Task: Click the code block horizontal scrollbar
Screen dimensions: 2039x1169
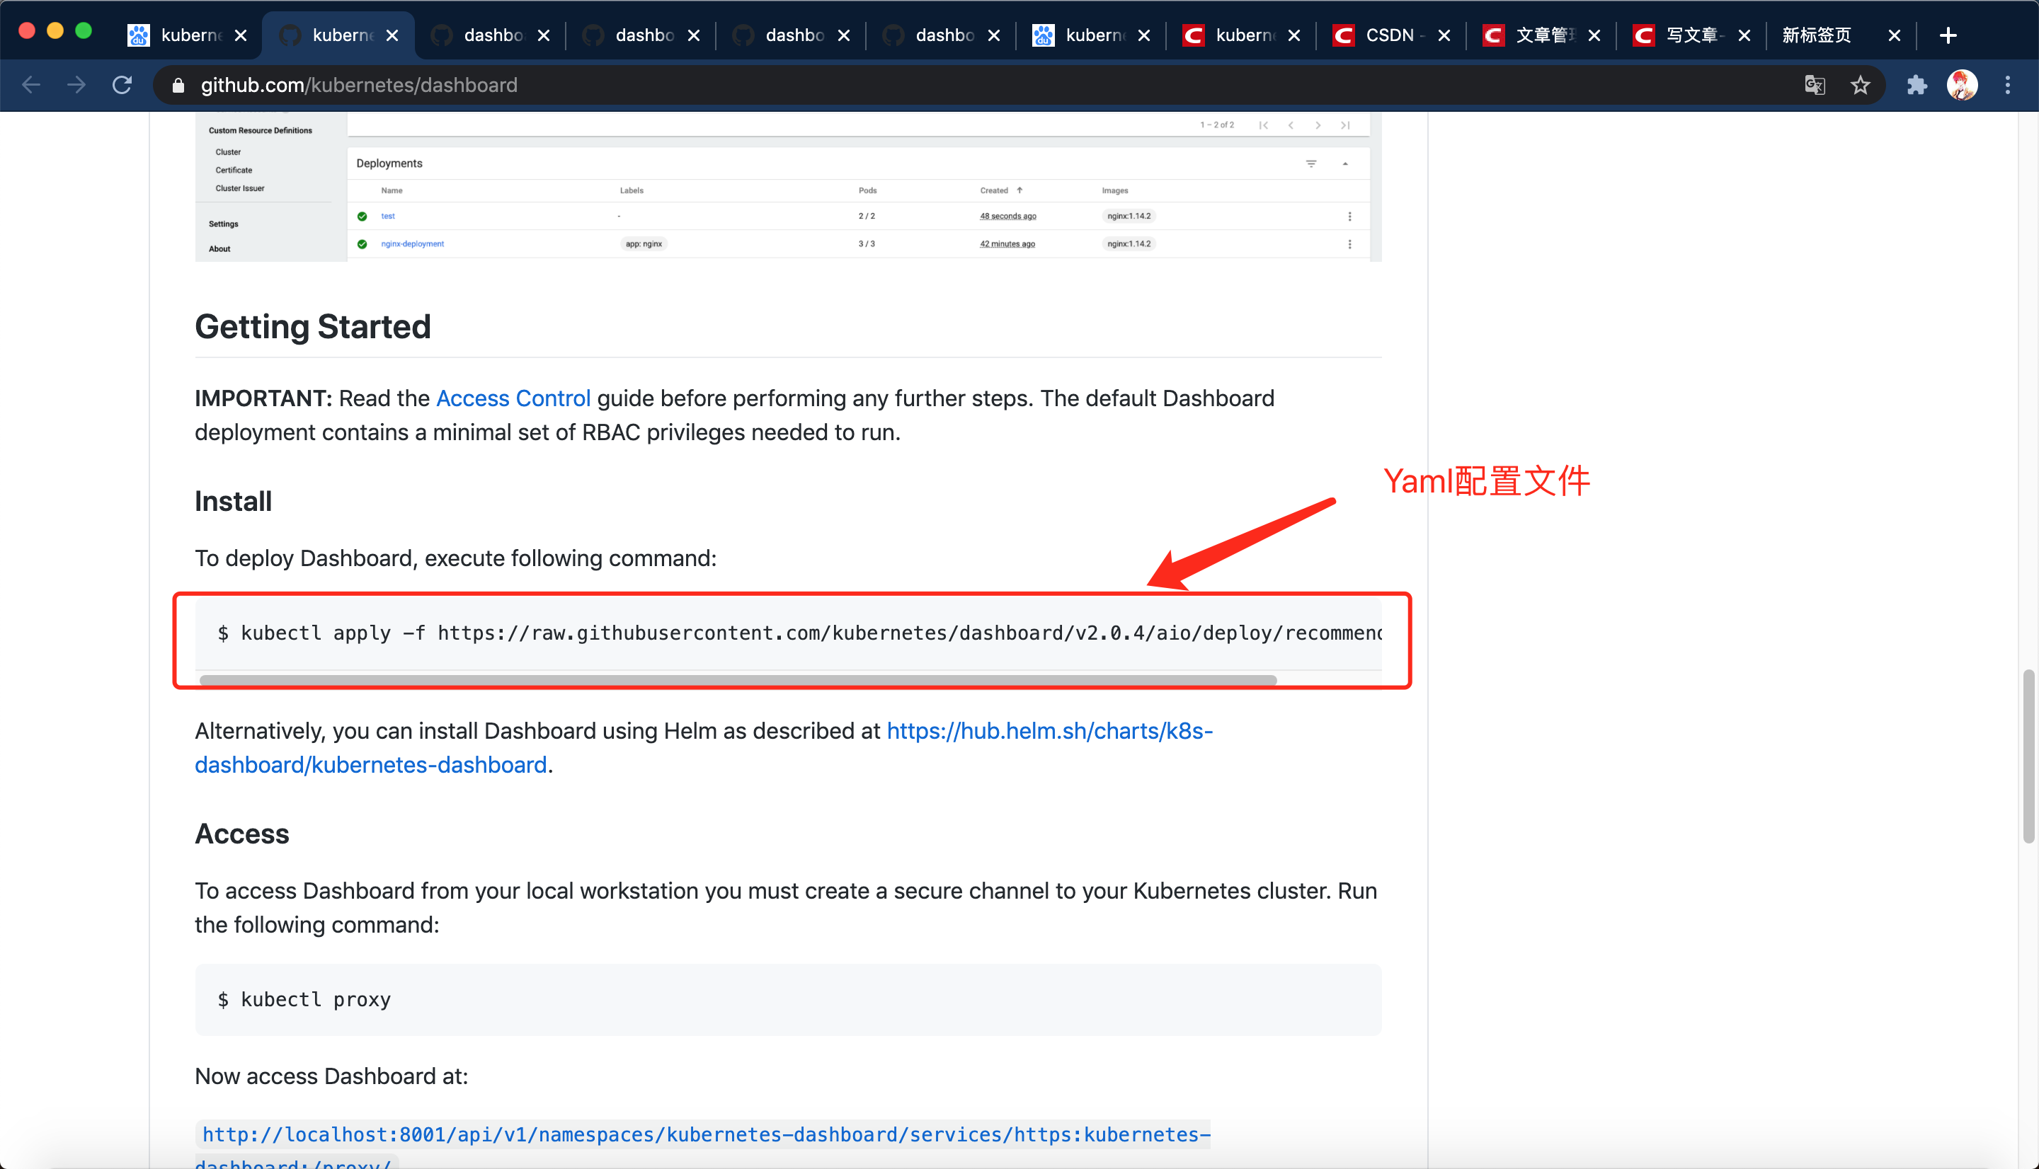Action: tap(737, 680)
